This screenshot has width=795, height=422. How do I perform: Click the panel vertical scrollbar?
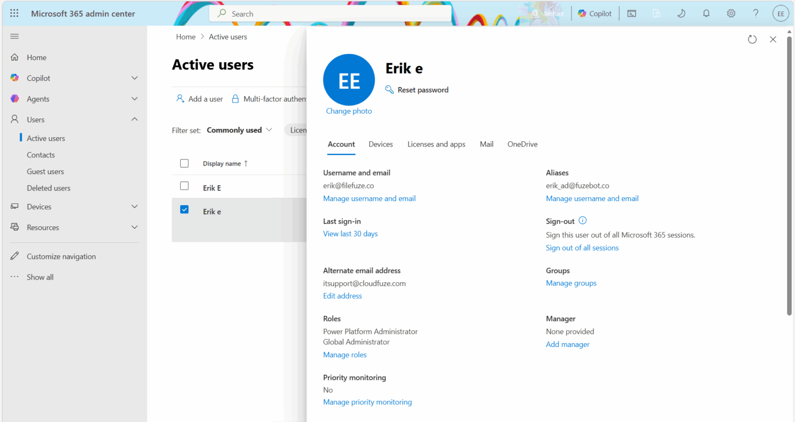click(x=789, y=175)
